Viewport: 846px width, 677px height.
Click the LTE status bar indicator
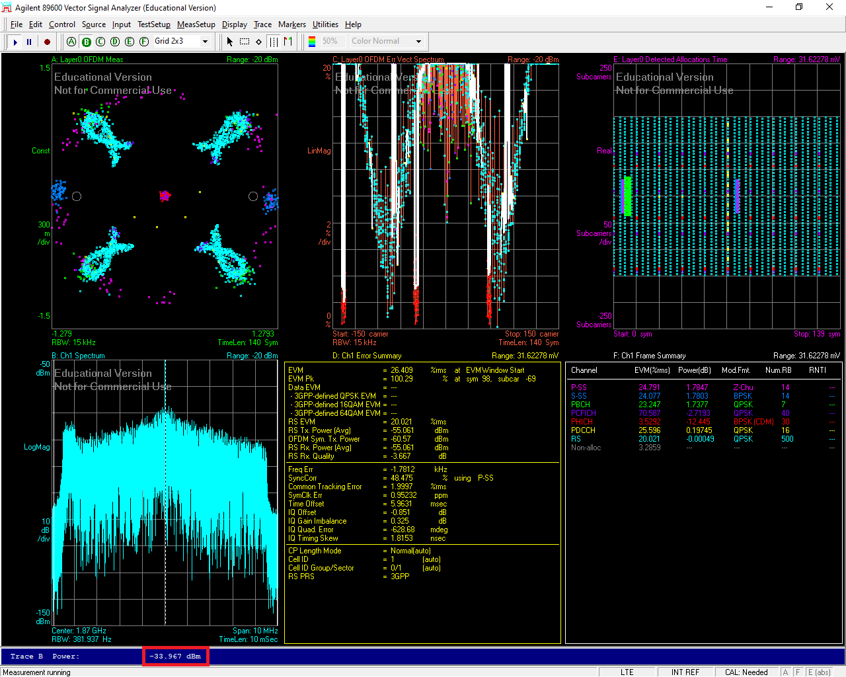click(627, 672)
